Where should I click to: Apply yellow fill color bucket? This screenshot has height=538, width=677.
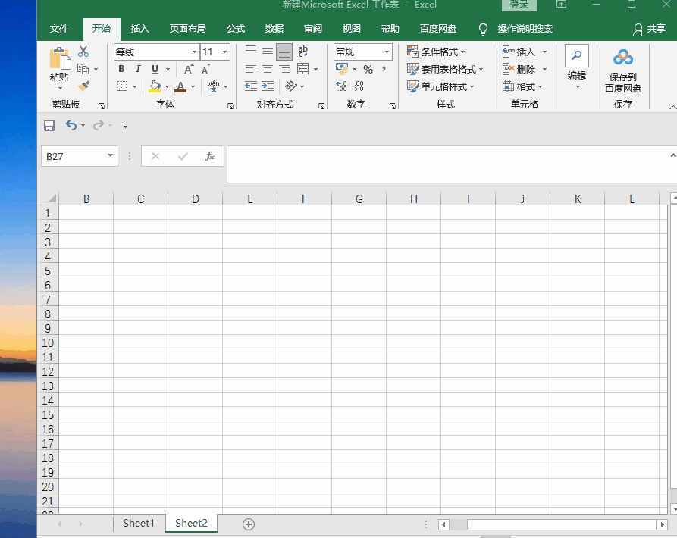coord(155,86)
